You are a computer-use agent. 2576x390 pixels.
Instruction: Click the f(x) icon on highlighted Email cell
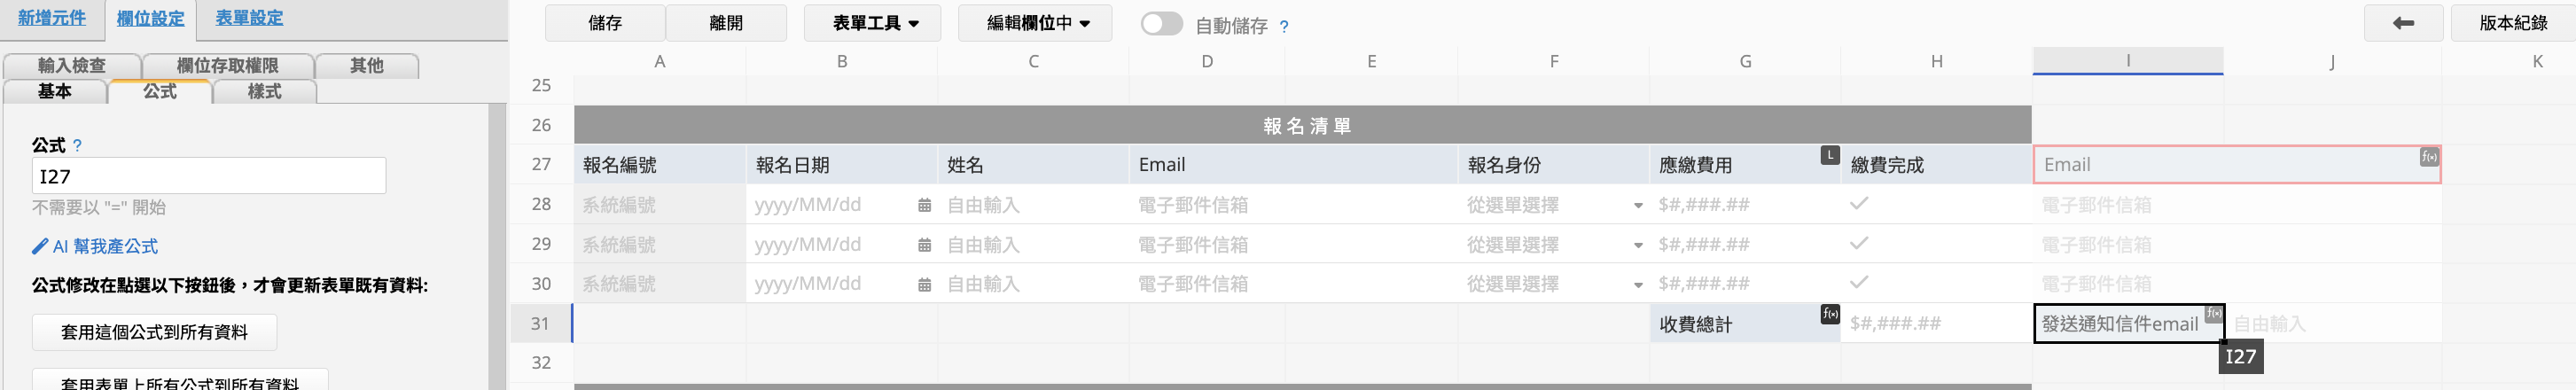coord(2428,157)
